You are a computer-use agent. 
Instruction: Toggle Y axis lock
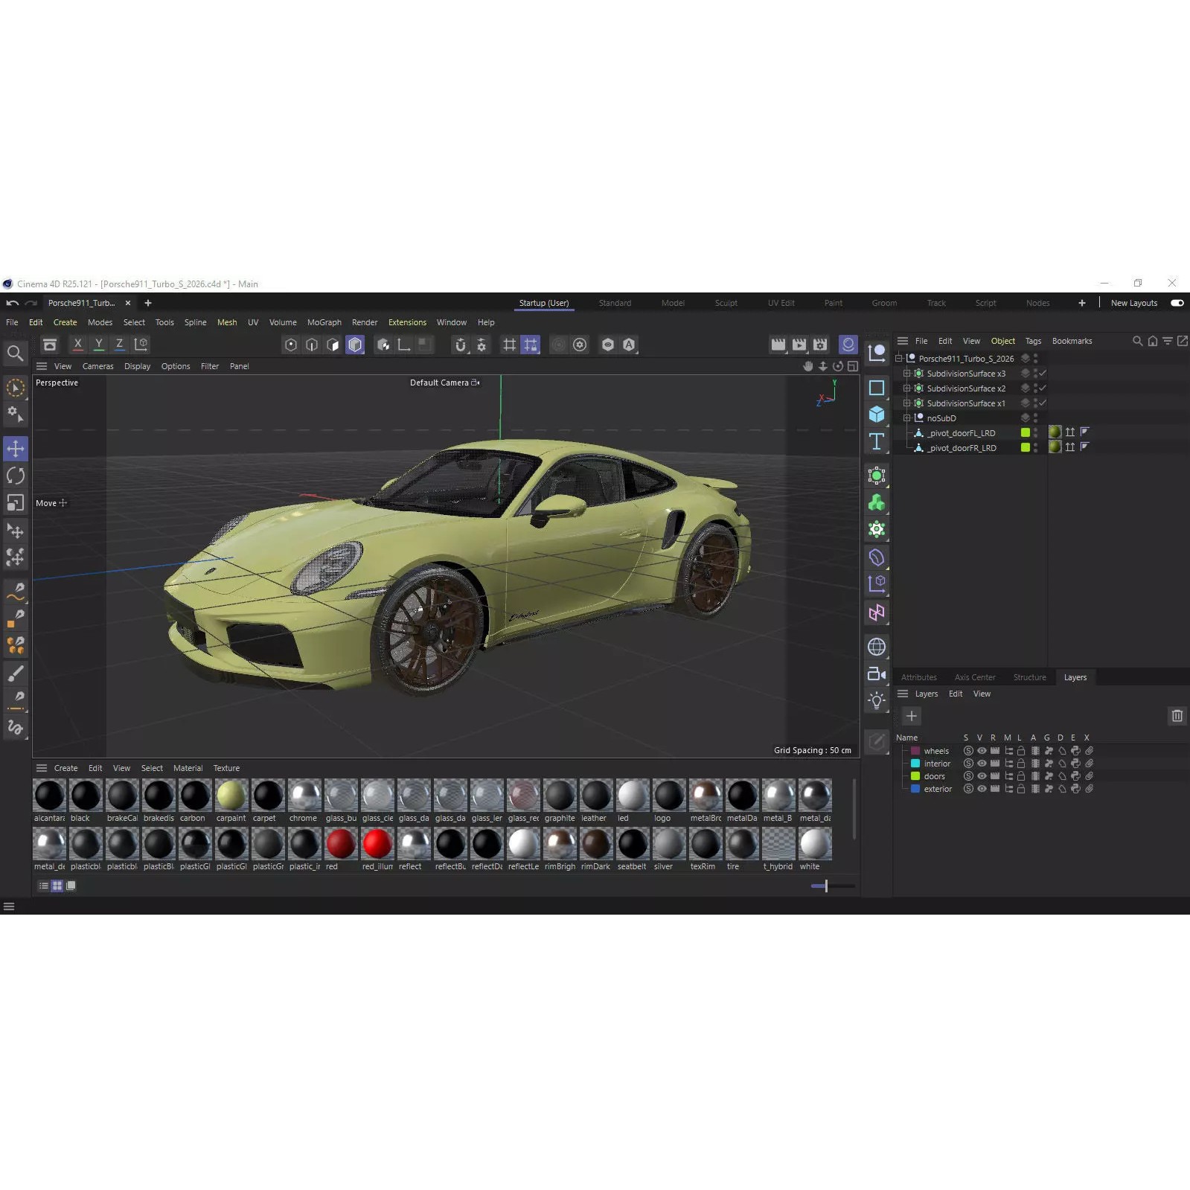click(98, 344)
